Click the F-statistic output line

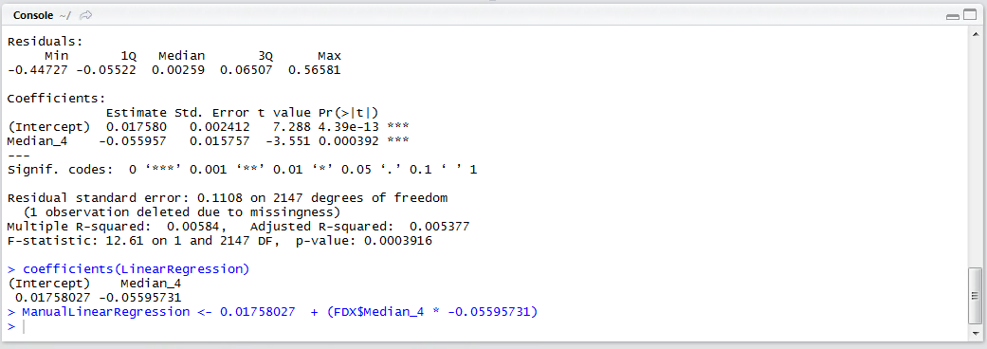tap(219, 241)
